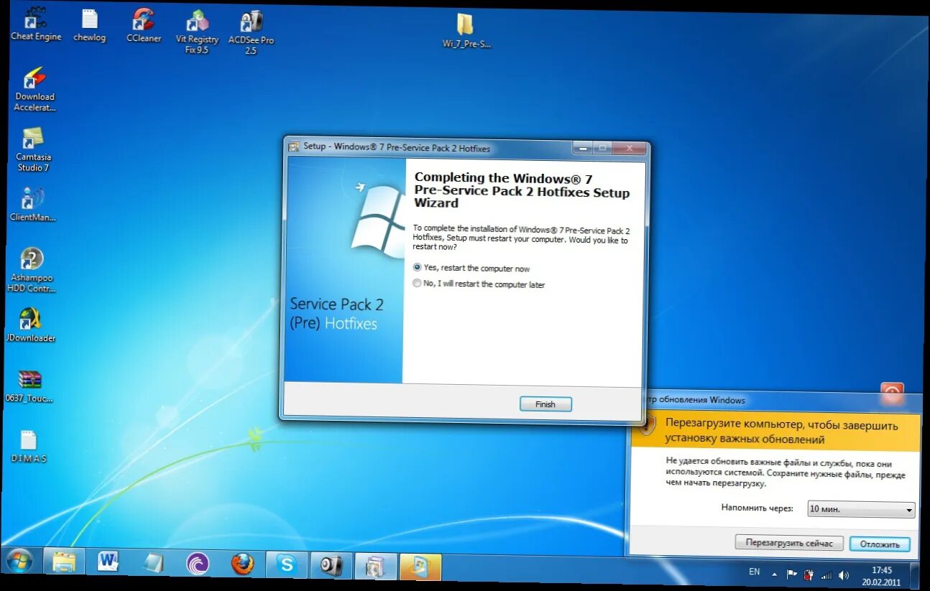Launch CCleaner from the desktop
The image size is (930, 591).
(144, 26)
